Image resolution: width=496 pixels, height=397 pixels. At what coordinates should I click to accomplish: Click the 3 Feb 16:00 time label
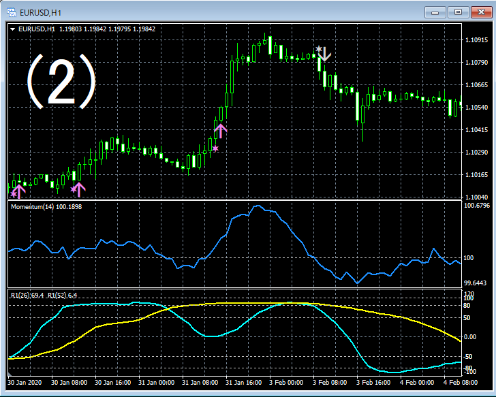373,383
